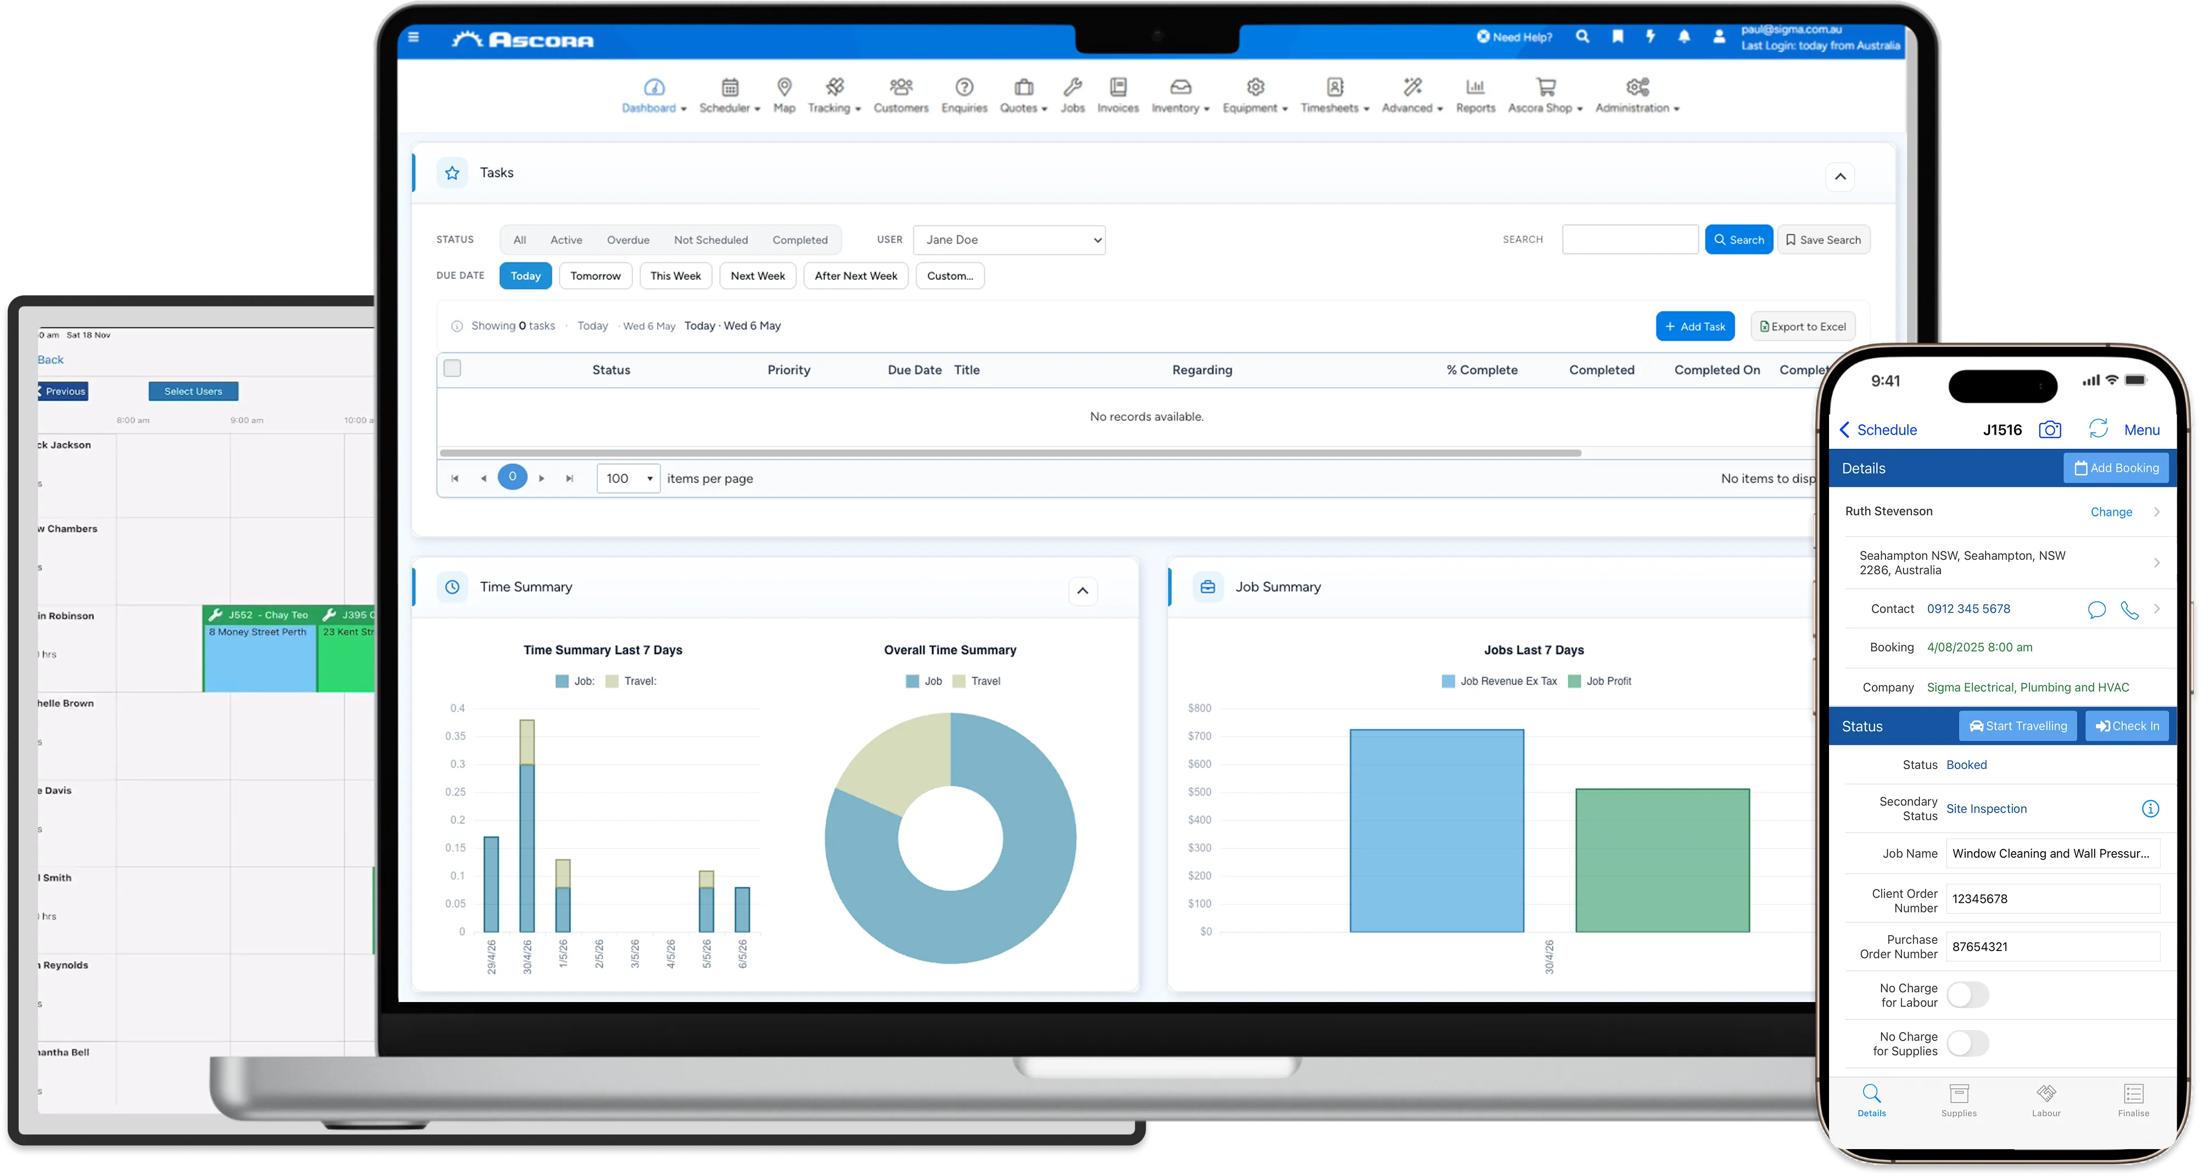Screen dimensions: 2210x1176
Task: Select the Completed status filter
Action: click(800, 240)
